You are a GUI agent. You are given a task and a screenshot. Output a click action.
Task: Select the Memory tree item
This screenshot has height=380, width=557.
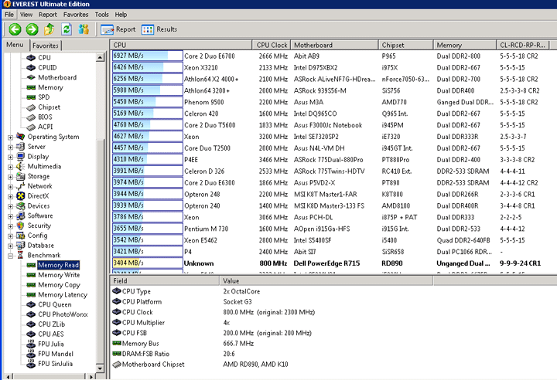pyautogui.click(x=50, y=87)
